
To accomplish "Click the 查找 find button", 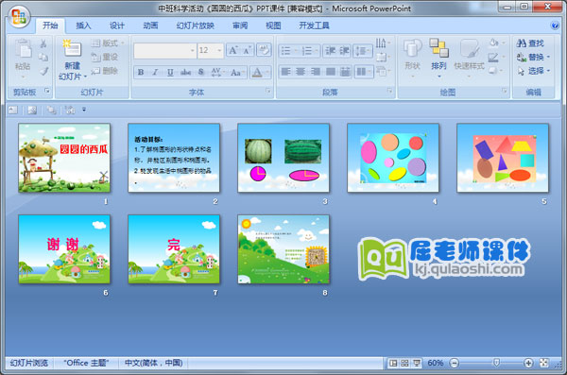I will 531,43.
